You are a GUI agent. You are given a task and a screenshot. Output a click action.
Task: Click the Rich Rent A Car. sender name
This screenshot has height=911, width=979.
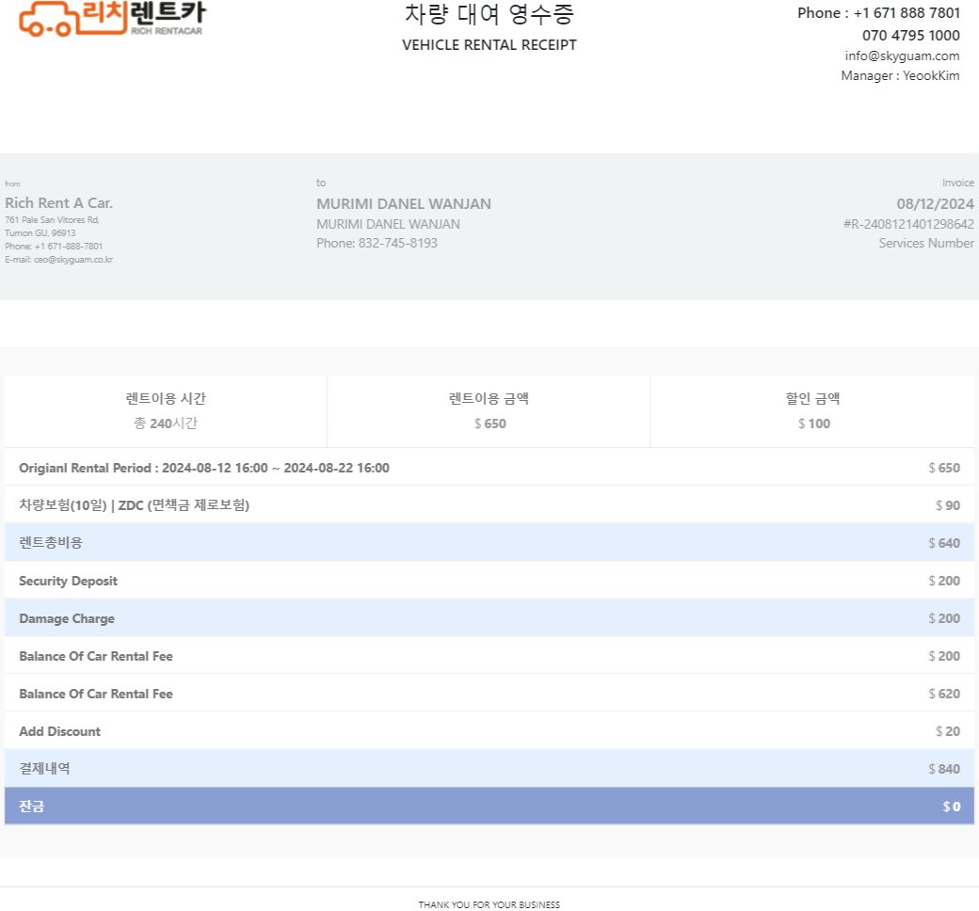(58, 203)
